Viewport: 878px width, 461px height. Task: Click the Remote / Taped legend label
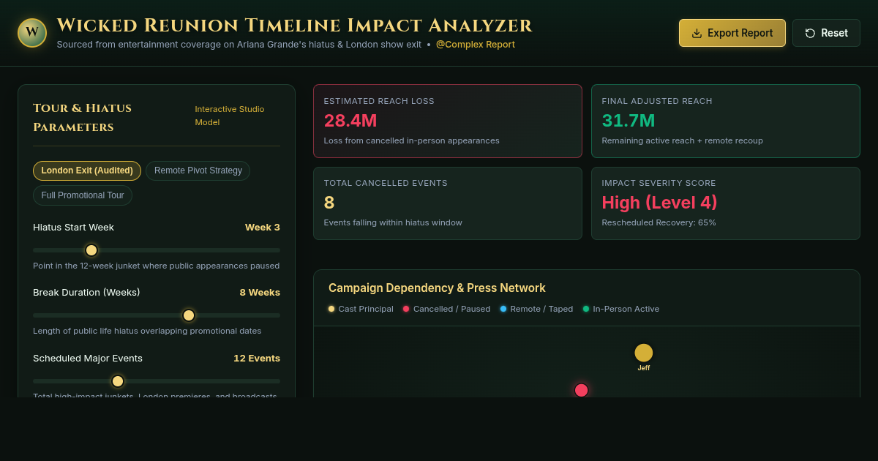[541, 309]
